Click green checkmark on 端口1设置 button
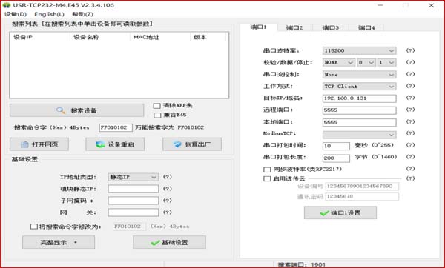The width and height of the screenshot is (445, 268). click(x=325, y=213)
